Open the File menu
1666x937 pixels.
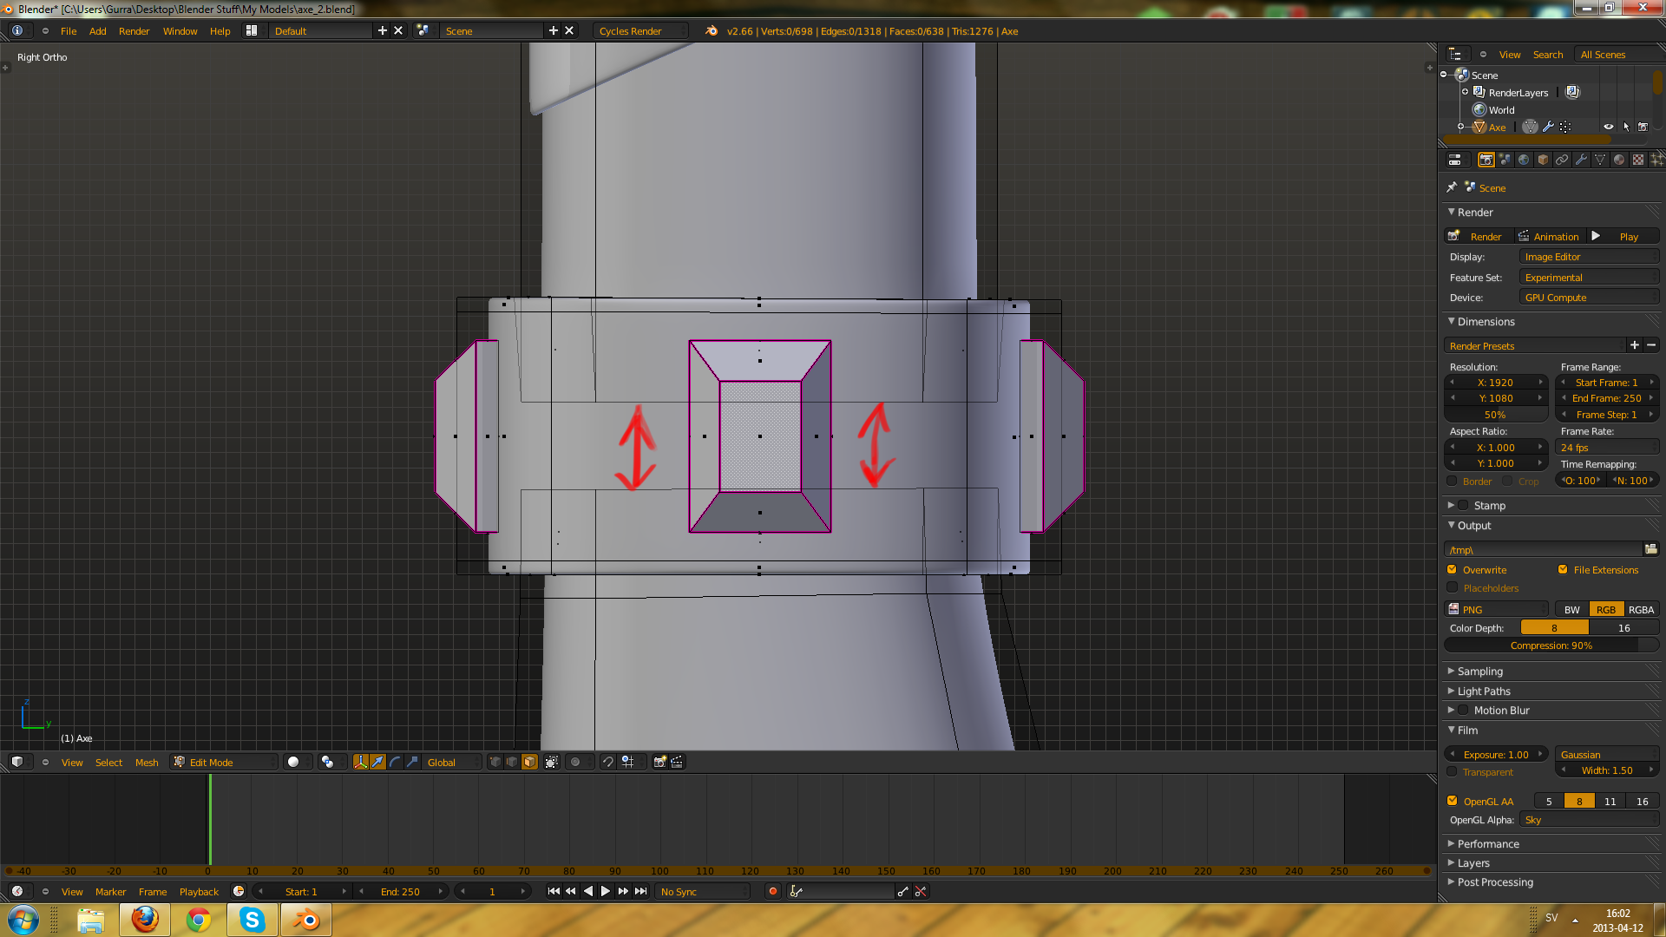(x=69, y=30)
